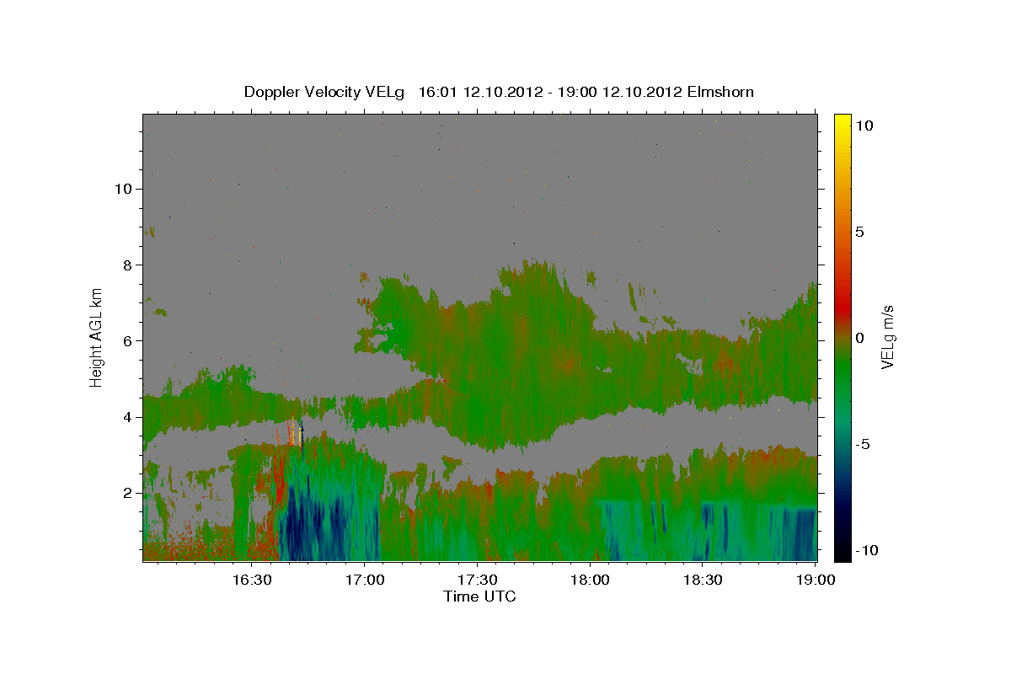The width and height of the screenshot is (1011, 674).
Task: Click the 18:00 time tick label
Action: (590, 580)
